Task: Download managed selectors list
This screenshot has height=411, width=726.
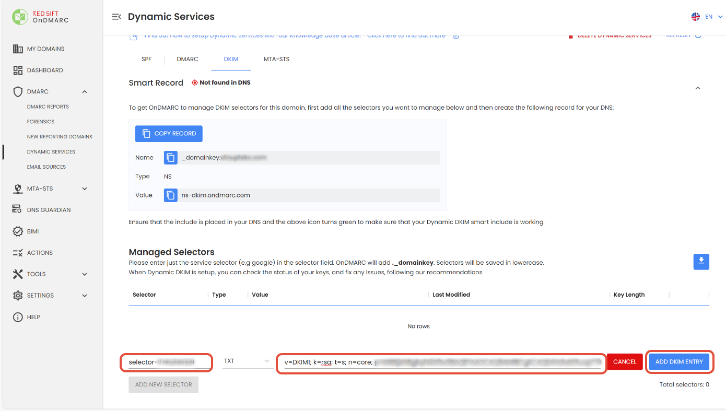Action: (701, 262)
